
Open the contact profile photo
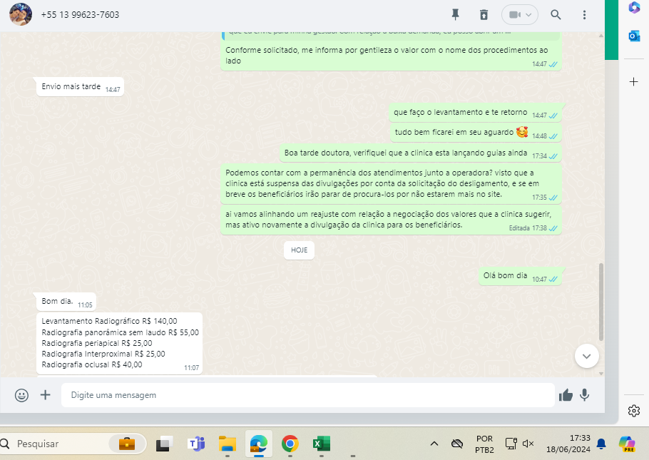point(21,14)
